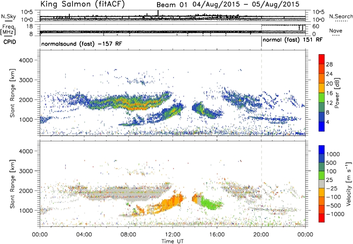The height and width of the screenshot is (244, 353).
Task: Click the light green velocity segment between 25 and 100
Action: 322,175
